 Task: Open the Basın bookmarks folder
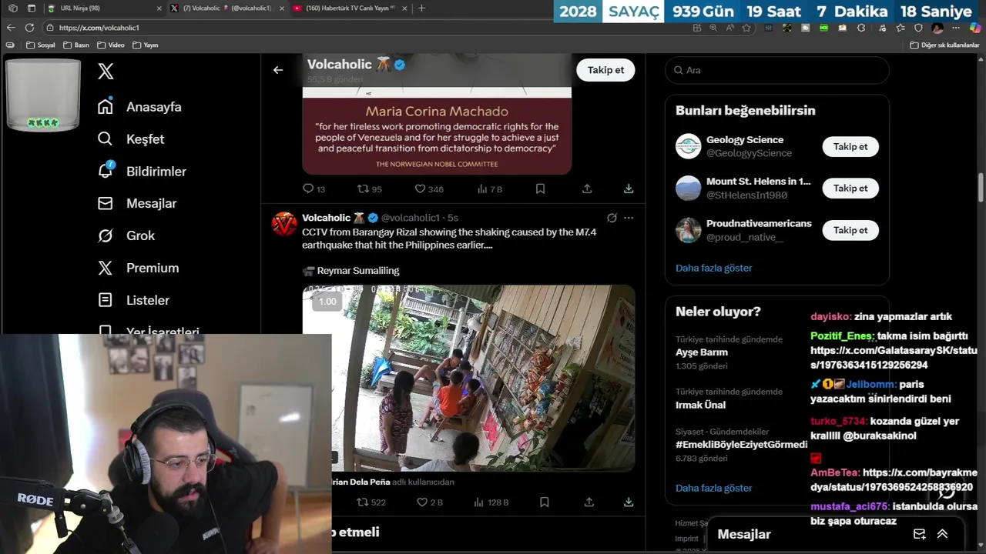point(76,45)
